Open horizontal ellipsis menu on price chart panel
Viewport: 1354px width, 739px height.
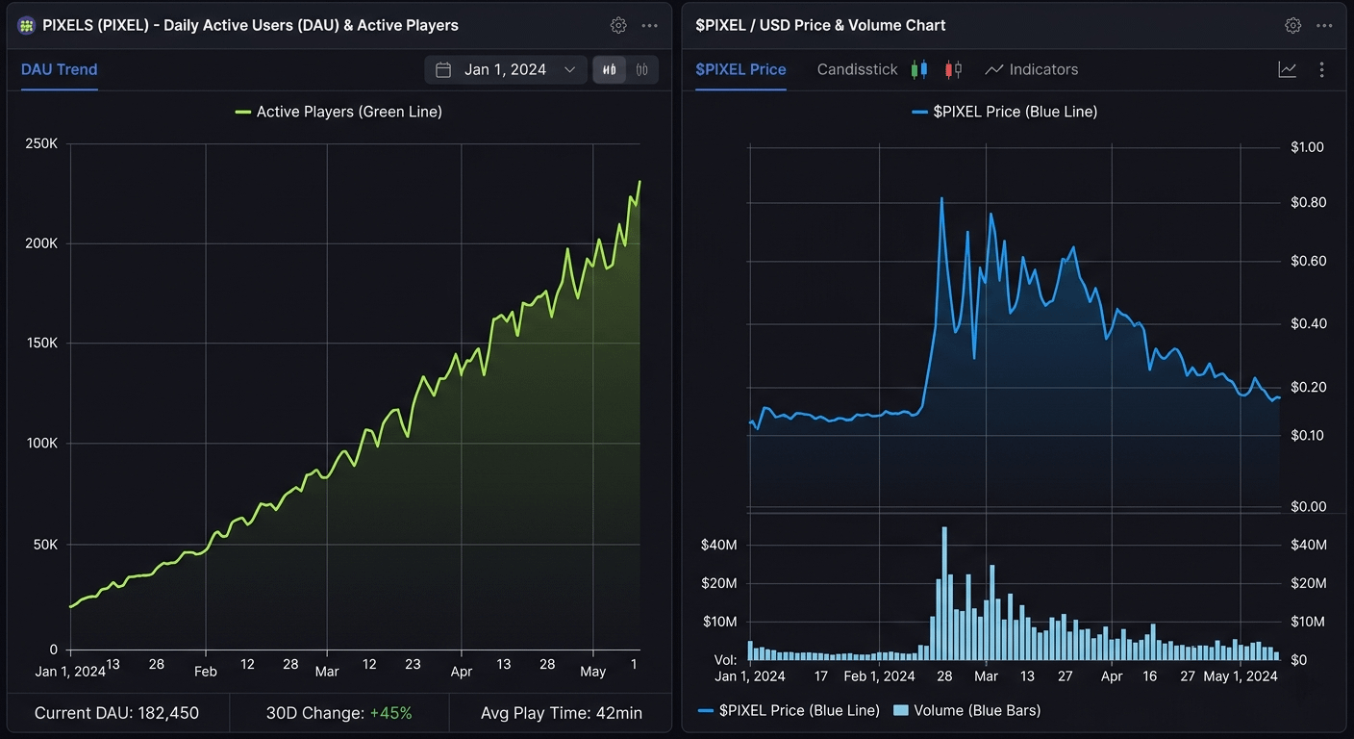[1324, 26]
